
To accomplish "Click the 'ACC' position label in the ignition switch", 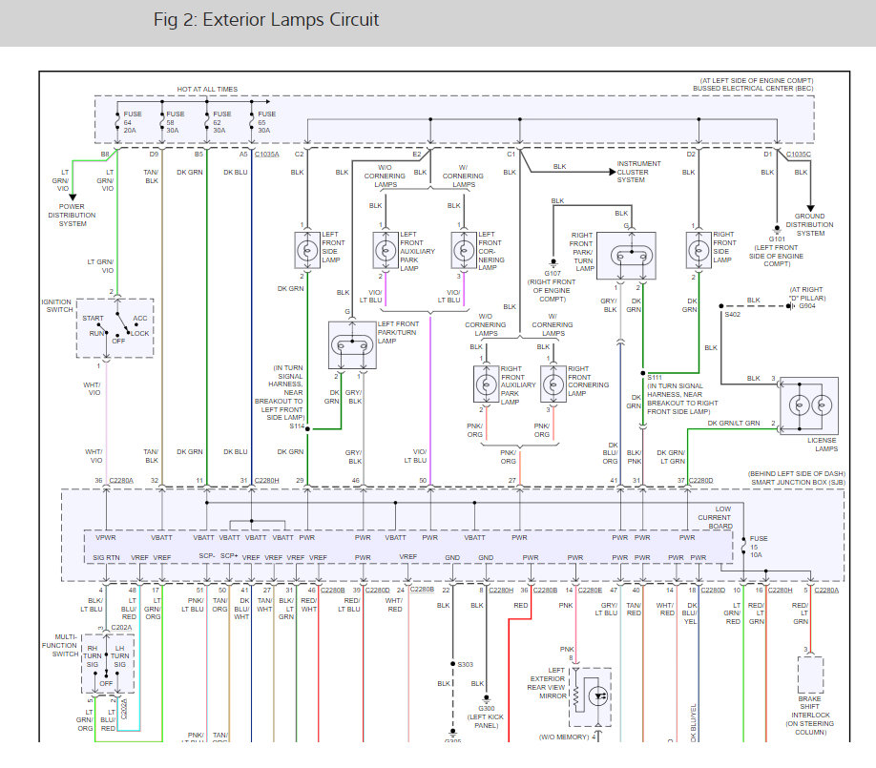I will pos(140,319).
